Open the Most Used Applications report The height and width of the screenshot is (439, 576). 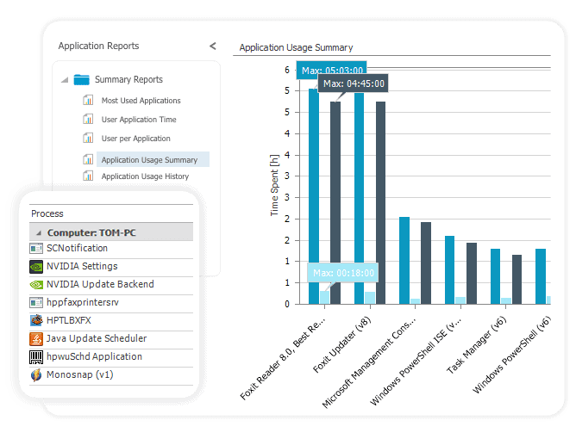(141, 101)
